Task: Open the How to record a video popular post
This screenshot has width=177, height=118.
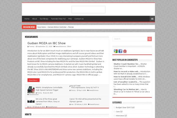Action: (x=127, y=71)
